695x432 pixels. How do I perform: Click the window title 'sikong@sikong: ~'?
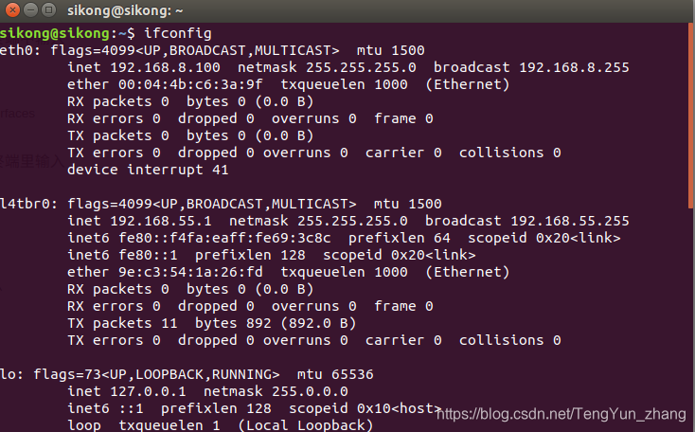coord(125,10)
